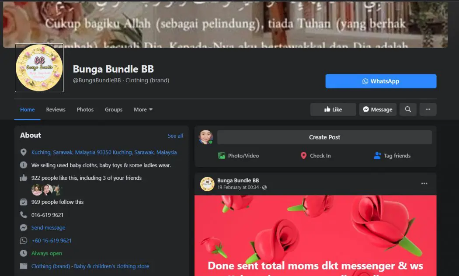Like the page with thumbs-up button
459x276 pixels.
click(x=333, y=109)
